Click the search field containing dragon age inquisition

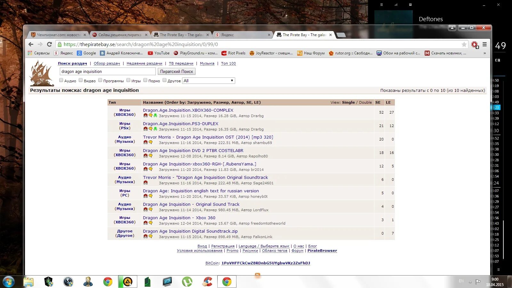pos(108,71)
